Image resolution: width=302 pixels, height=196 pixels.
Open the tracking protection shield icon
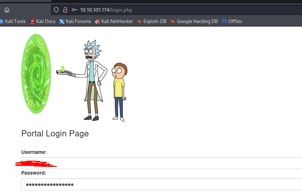click(56, 10)
